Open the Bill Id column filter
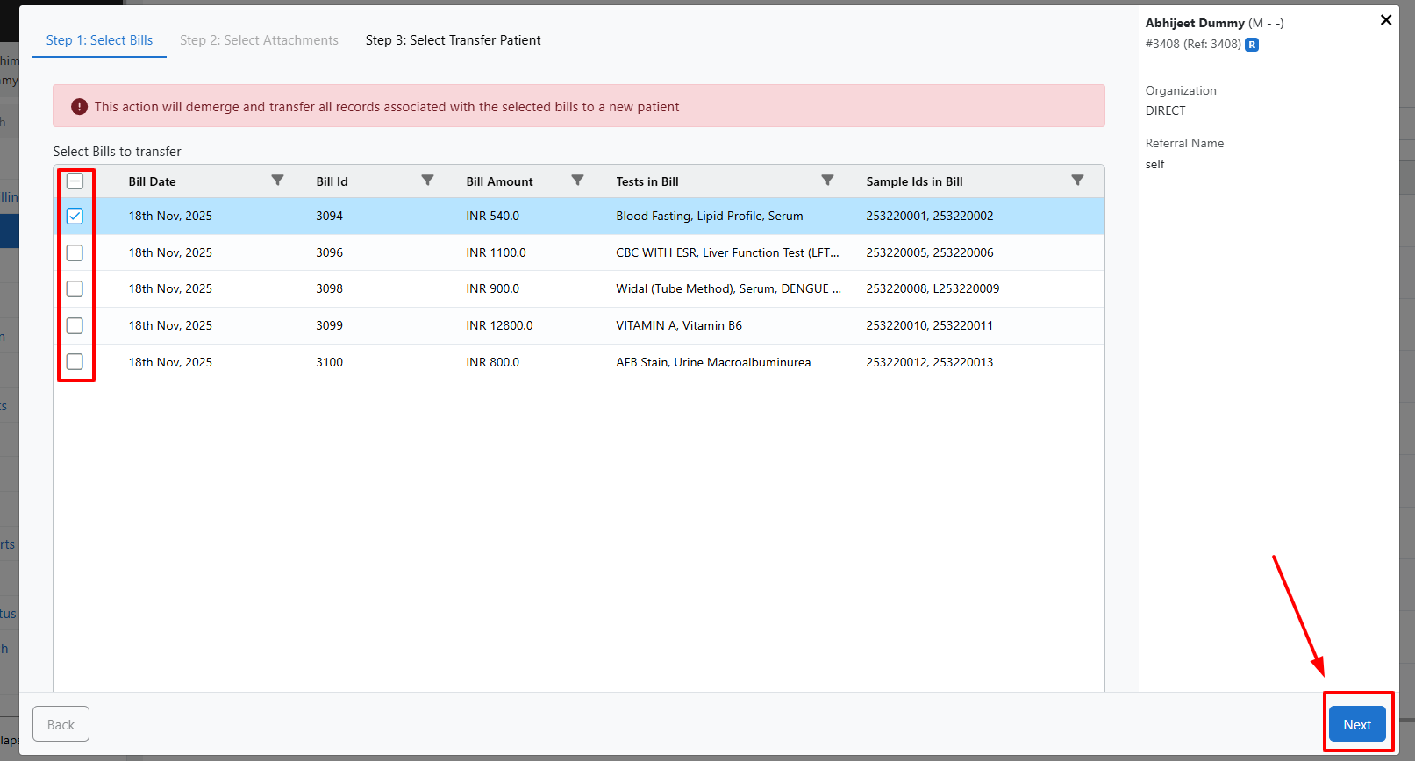This screenshot has height=761, width=1415. (x=427, y=181)
